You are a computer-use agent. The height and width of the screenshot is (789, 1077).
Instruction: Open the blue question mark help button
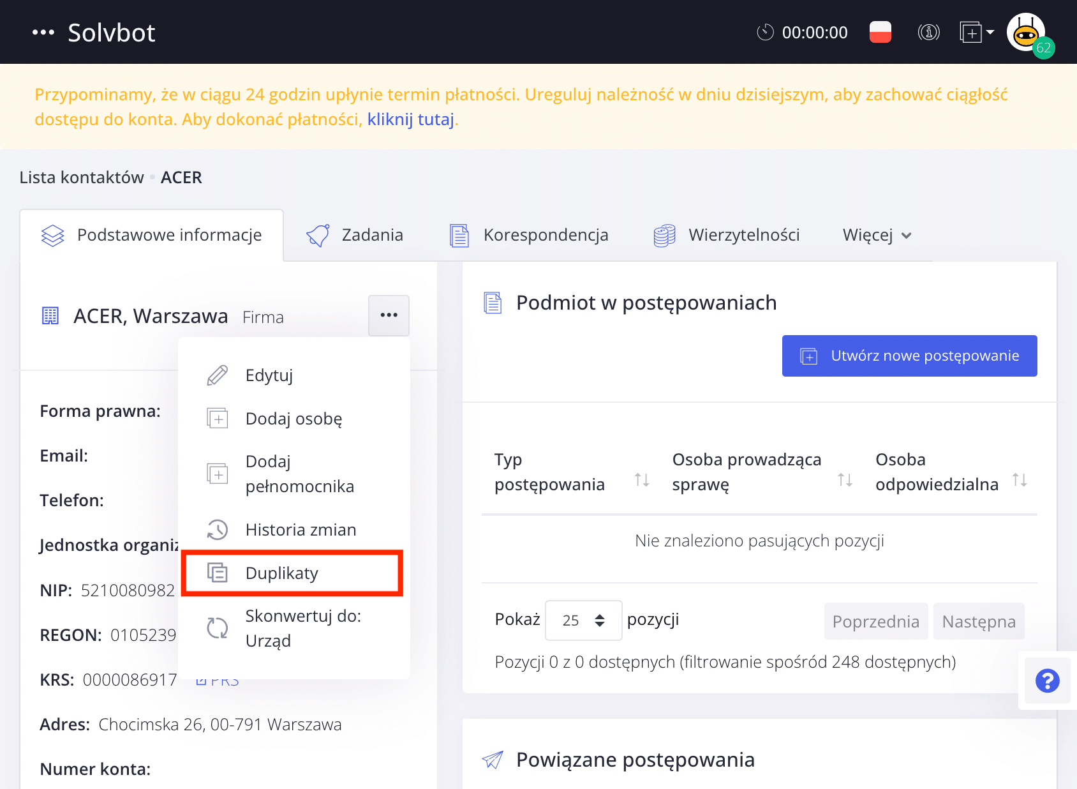click(x=1048, y=680)
